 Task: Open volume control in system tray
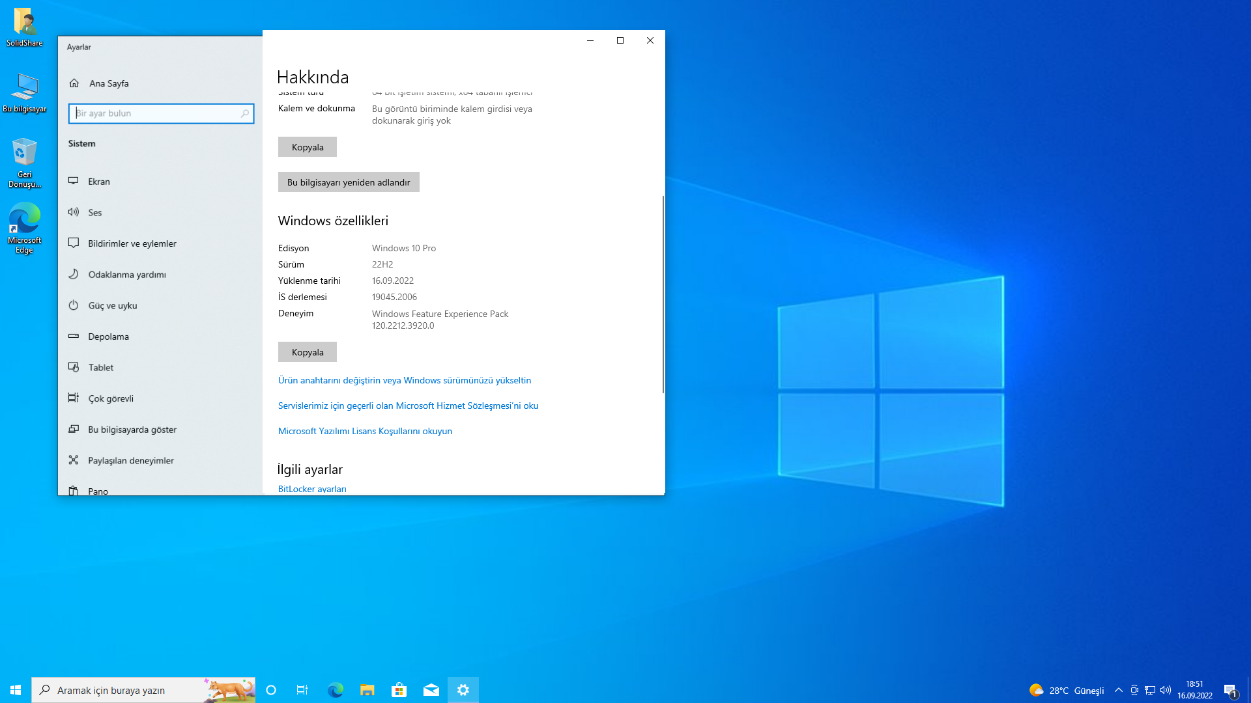[1166, 690]
